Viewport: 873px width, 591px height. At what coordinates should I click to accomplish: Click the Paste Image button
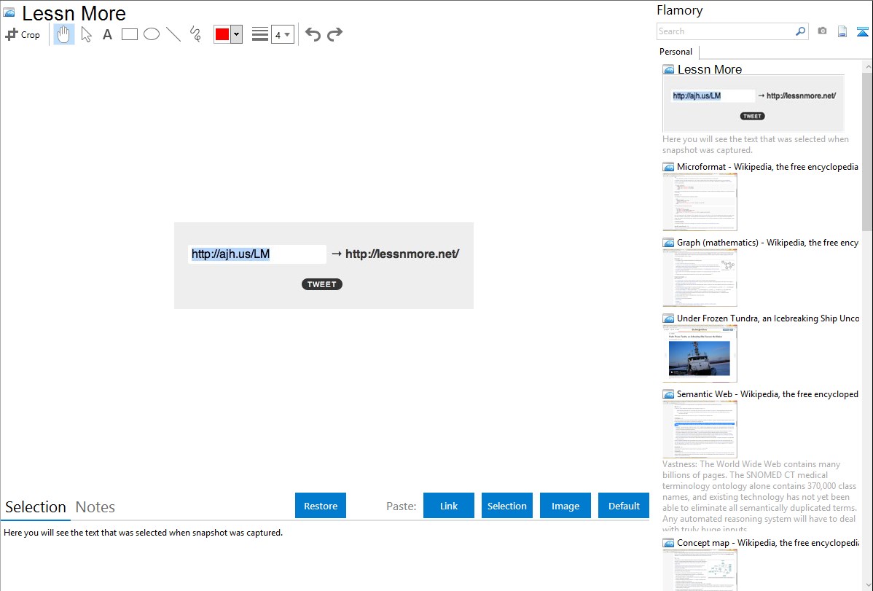click(565, 506)
